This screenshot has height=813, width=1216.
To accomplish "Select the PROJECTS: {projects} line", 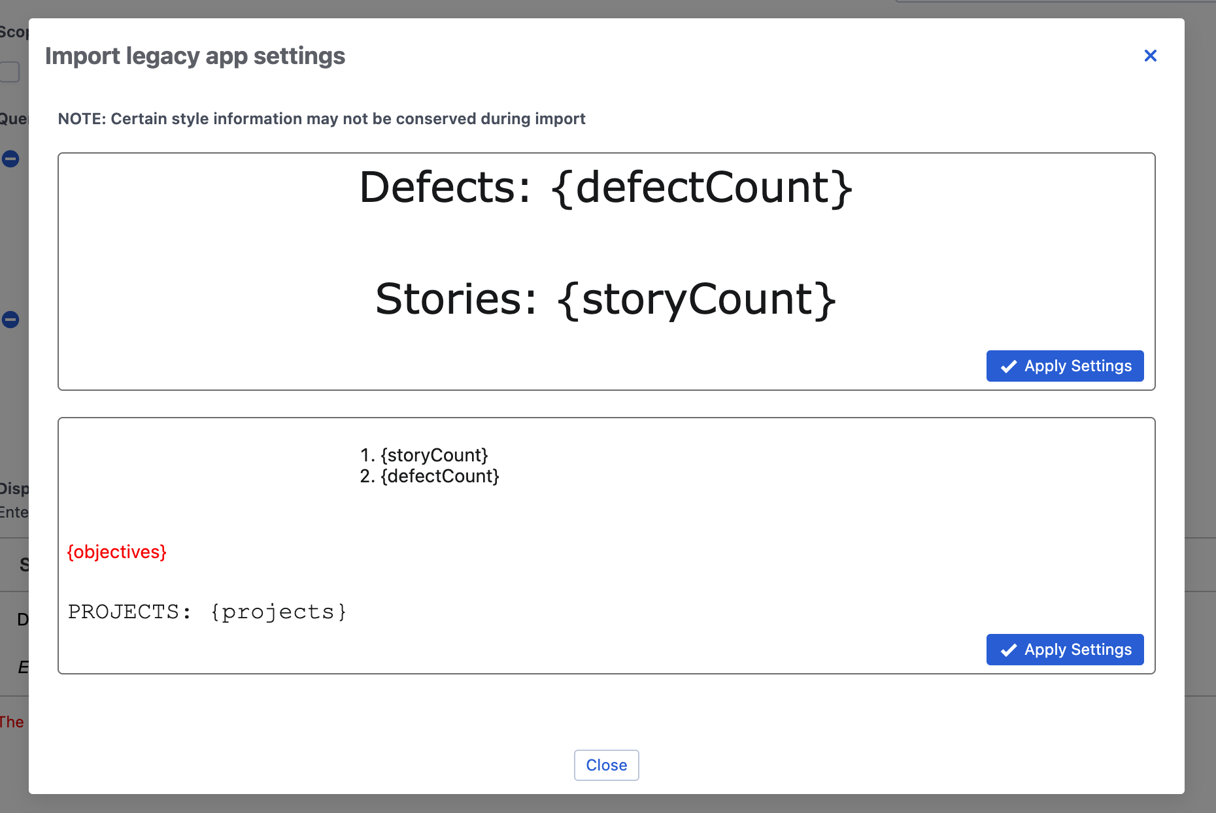I will click(x=207, y=611).
